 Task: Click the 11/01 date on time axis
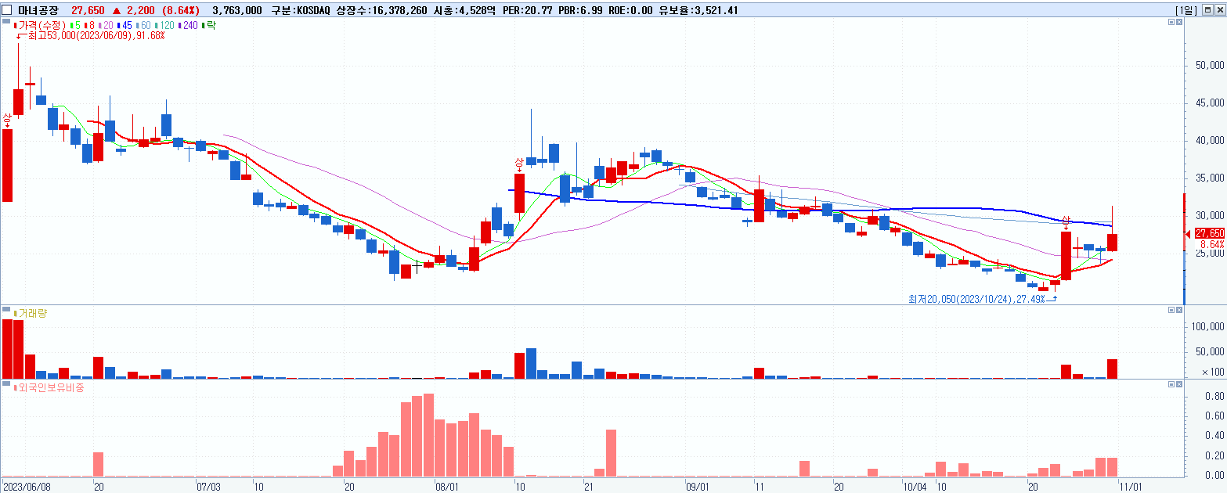tap(1132, 486)
